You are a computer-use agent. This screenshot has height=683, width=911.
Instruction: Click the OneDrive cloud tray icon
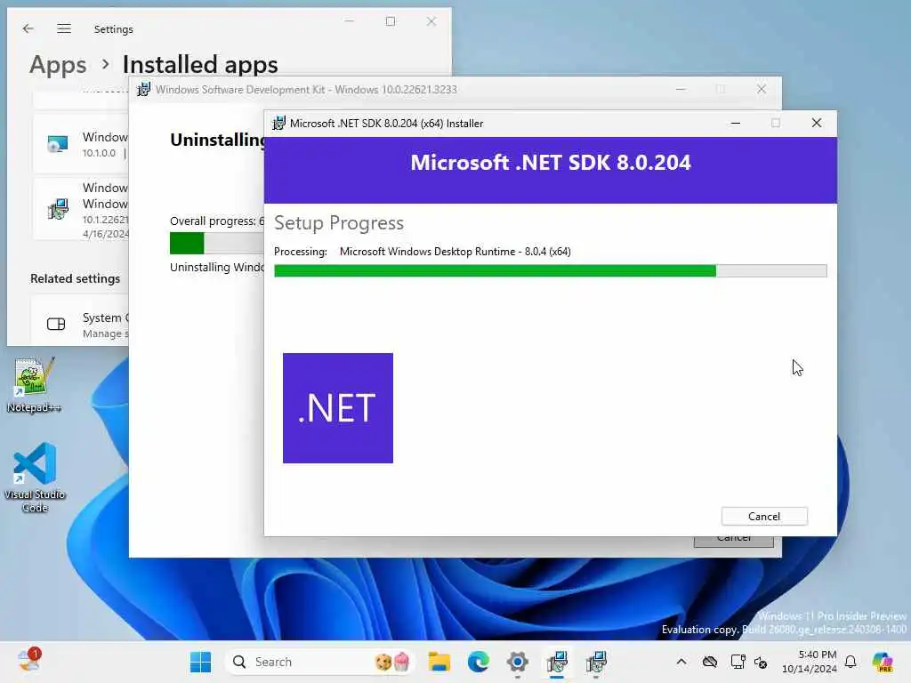pyautogui.click(x=709, y=662)
